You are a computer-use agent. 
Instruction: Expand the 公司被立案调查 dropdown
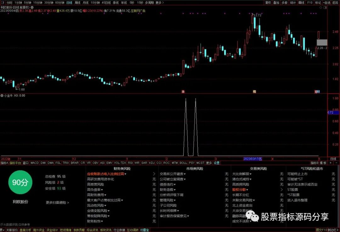tap(173, 179)
